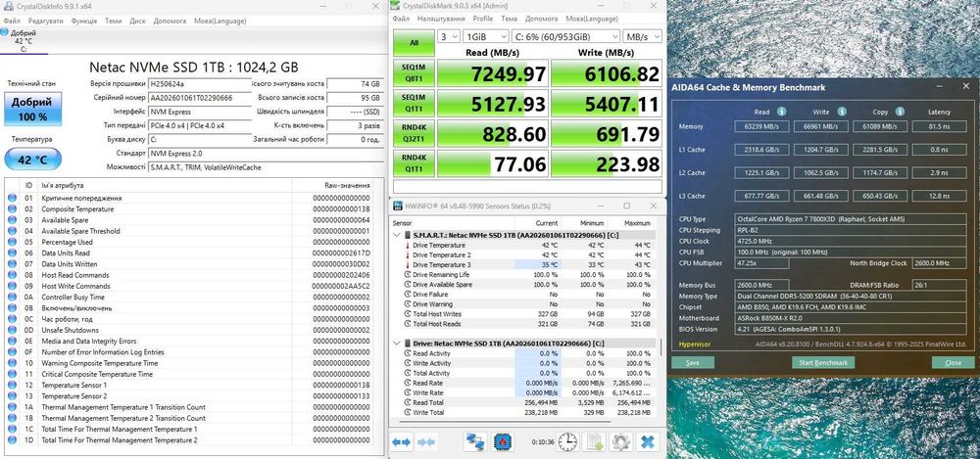Open Редагувати menu in CrystalDiskInfo

tap(45, 21)
